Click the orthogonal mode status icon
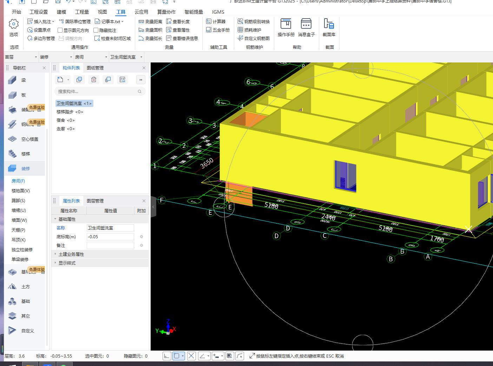493x366 pixels. (167, 356)
